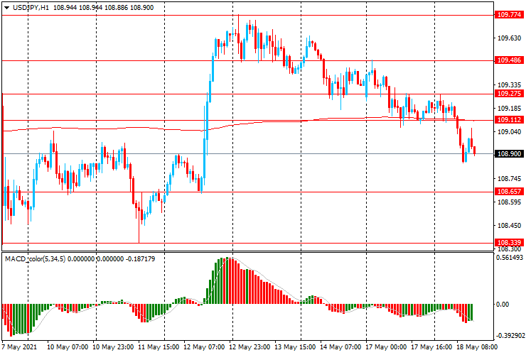
Task: Select the current price 108.900 tag
Action: [509, 154]
